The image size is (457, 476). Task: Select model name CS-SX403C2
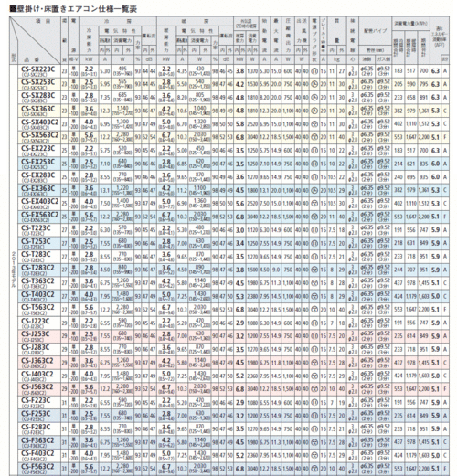[x=39, y=122]
